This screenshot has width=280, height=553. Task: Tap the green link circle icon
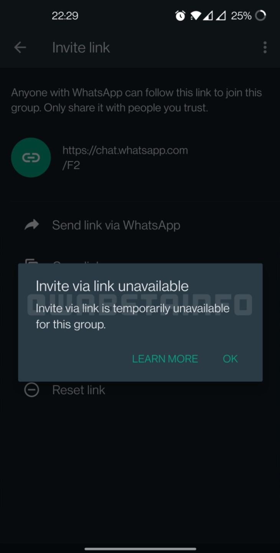(x=31, y=157)
